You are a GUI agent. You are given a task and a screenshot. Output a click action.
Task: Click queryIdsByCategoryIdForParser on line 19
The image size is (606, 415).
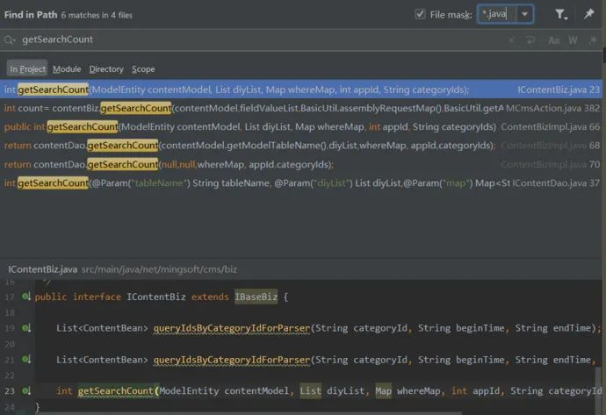pos(232,328)
